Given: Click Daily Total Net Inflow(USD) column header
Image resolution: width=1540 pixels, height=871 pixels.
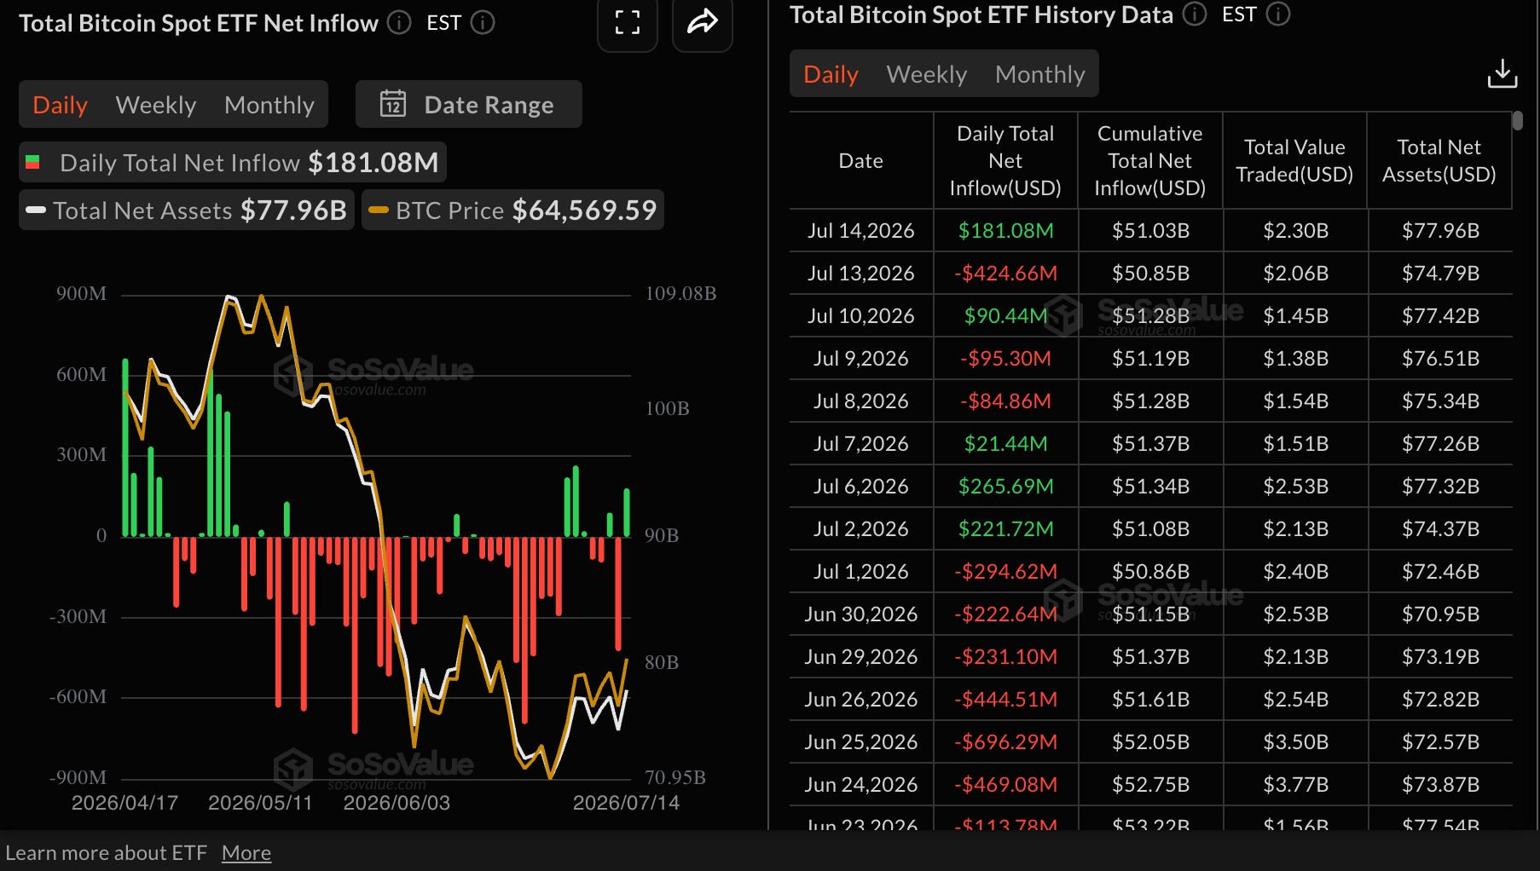Looking at the screenshot, I should coord(1005,161).
